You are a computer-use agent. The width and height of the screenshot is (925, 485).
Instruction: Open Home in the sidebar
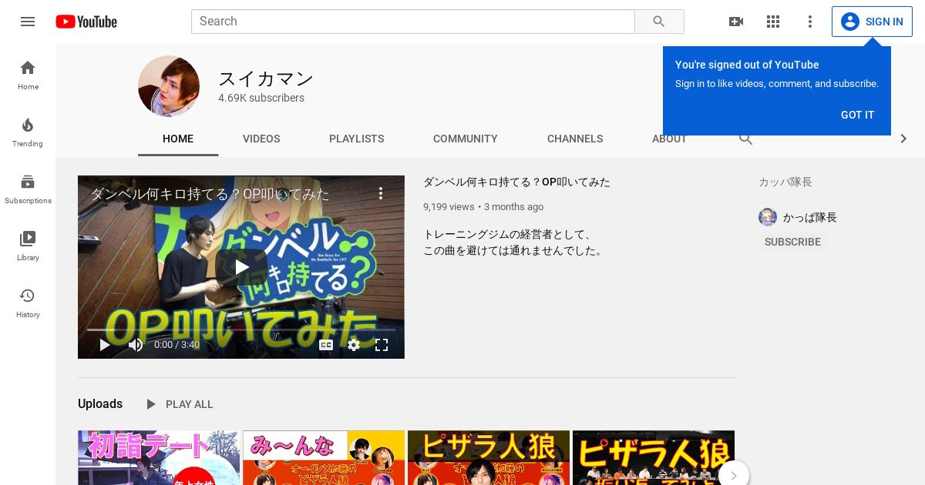click(x=28, y=75)
